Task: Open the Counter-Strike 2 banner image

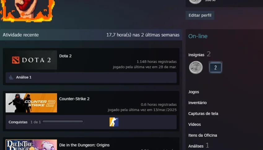Action: (31, 103)
